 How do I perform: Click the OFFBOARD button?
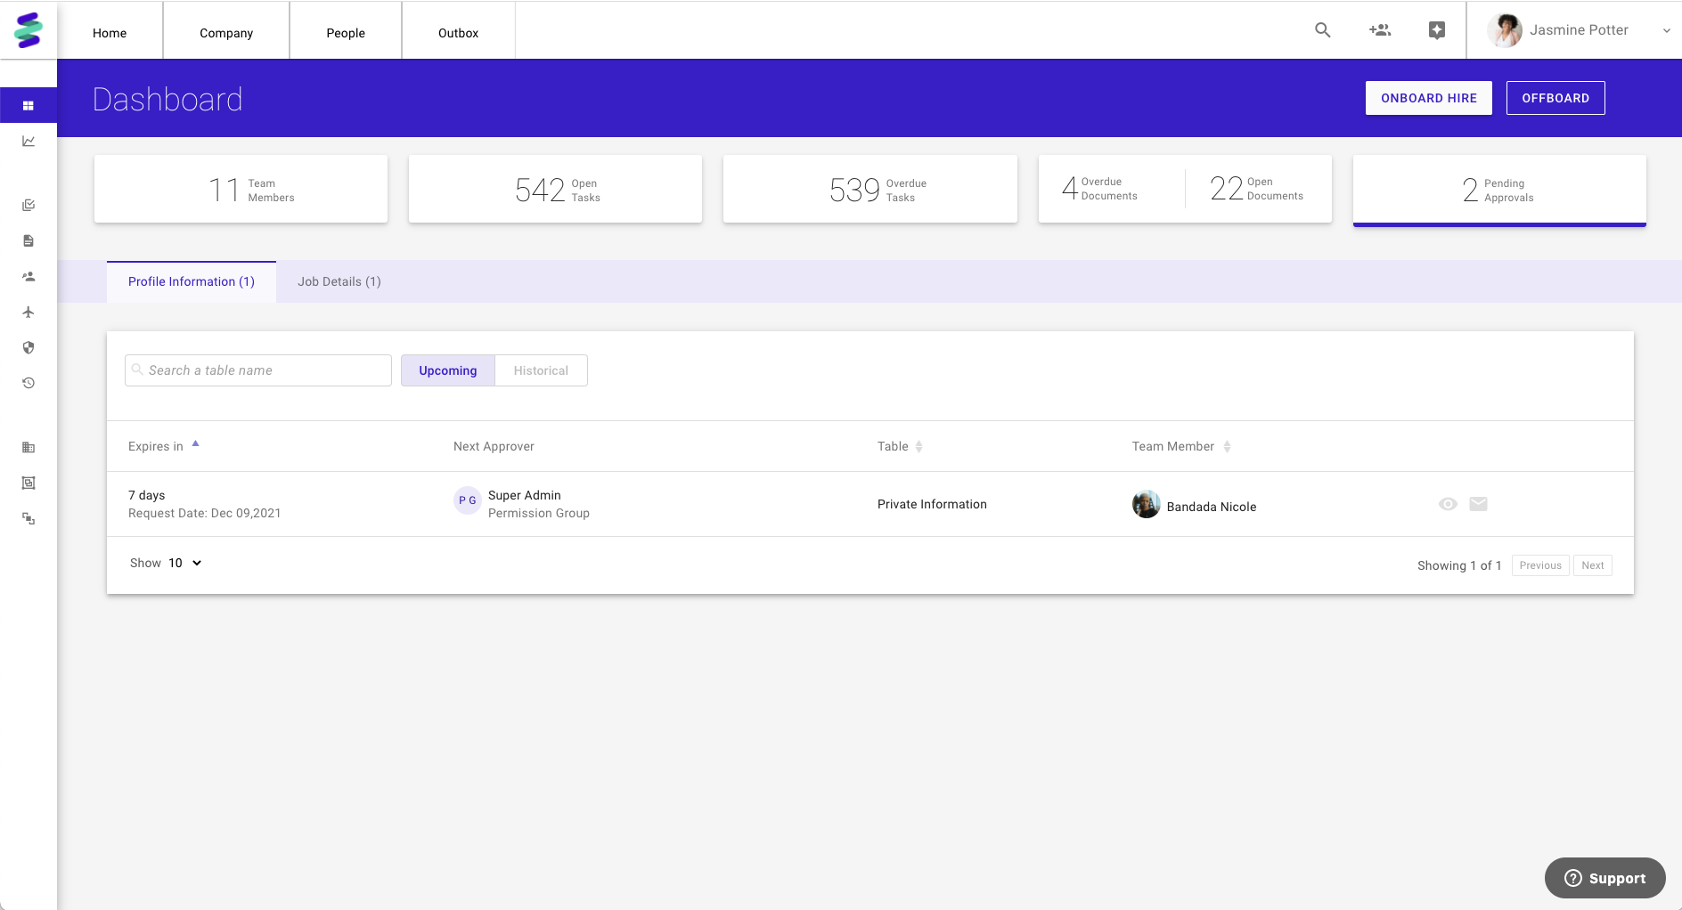1555,98
